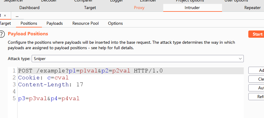
Task: Click the Add payload marker button
Action: point(256,70)
